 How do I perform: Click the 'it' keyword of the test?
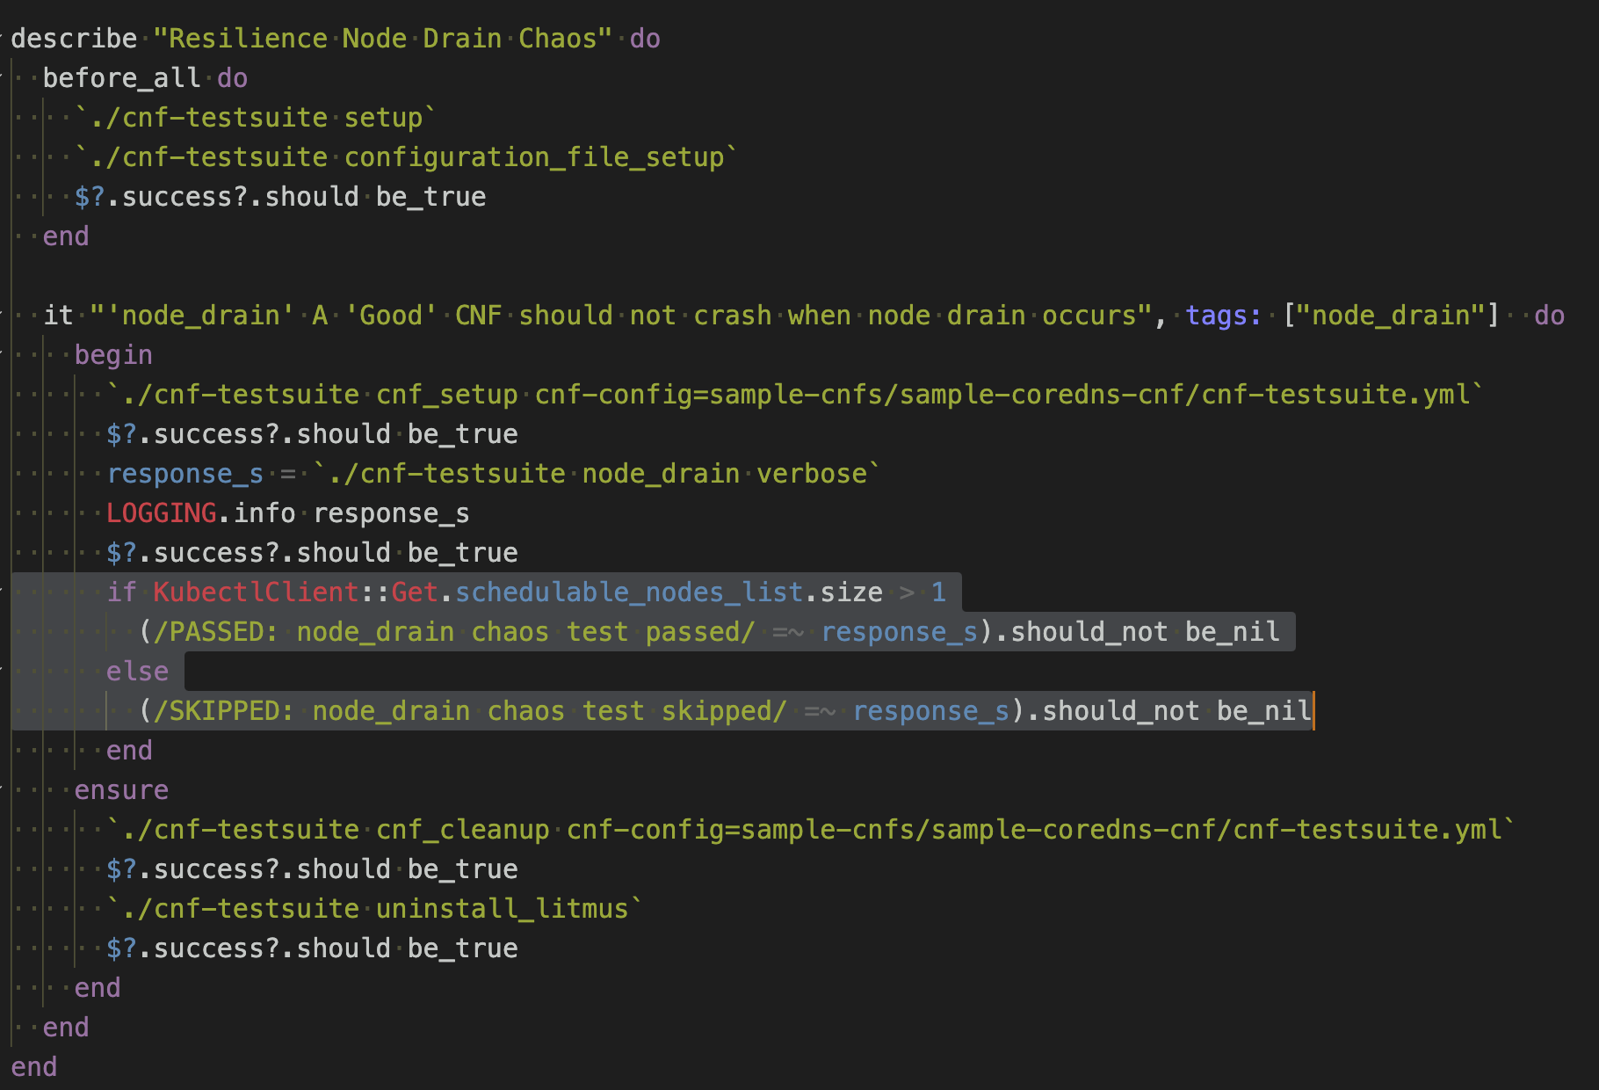pyautogui.click(x=58, y=316)
